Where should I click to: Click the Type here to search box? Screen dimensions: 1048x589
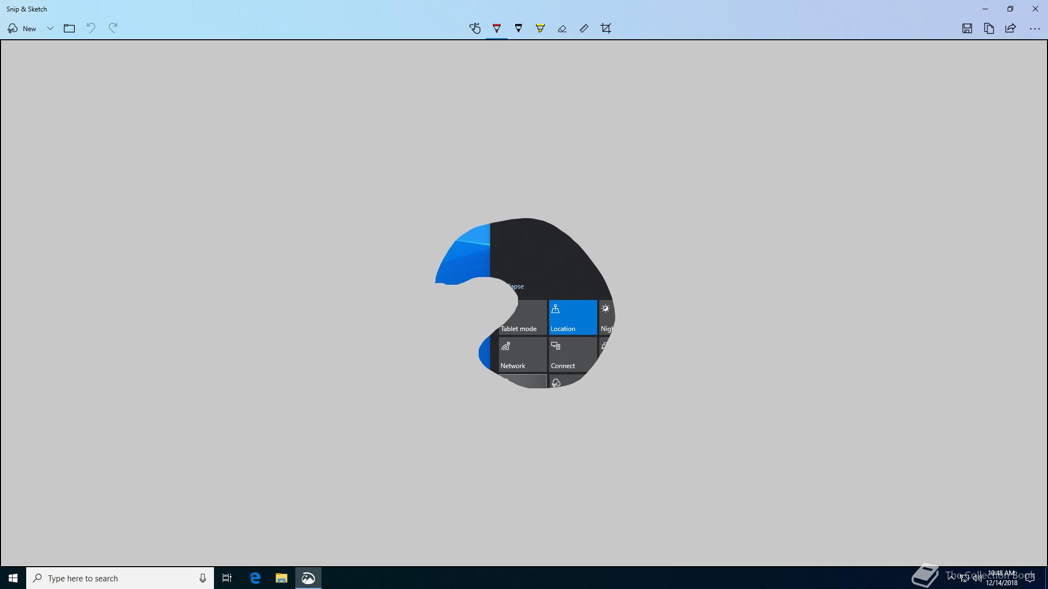coord(120,578)
